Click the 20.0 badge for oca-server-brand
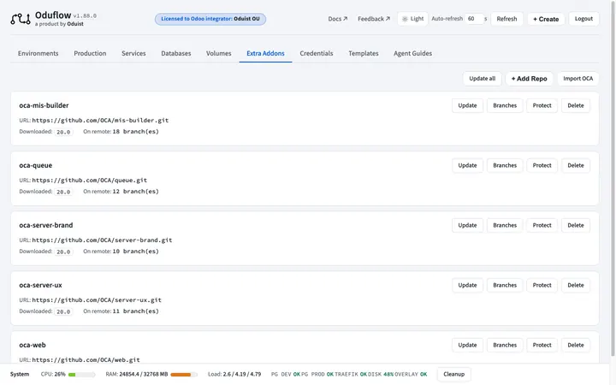 (x=63, y=252)
